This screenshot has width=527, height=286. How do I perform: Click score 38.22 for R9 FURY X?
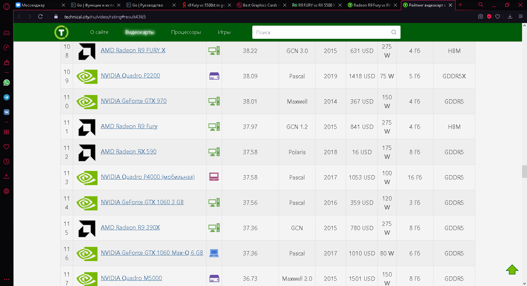(250, 51)
